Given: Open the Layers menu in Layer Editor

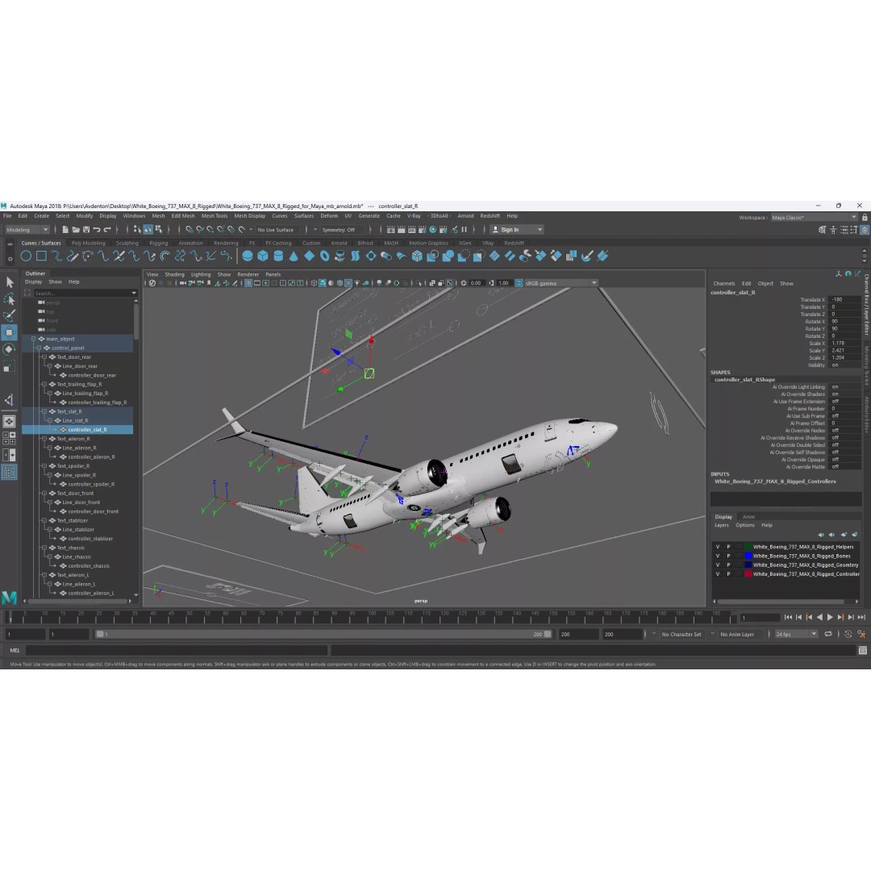Looking at the screenshot, I should (721, 525).
